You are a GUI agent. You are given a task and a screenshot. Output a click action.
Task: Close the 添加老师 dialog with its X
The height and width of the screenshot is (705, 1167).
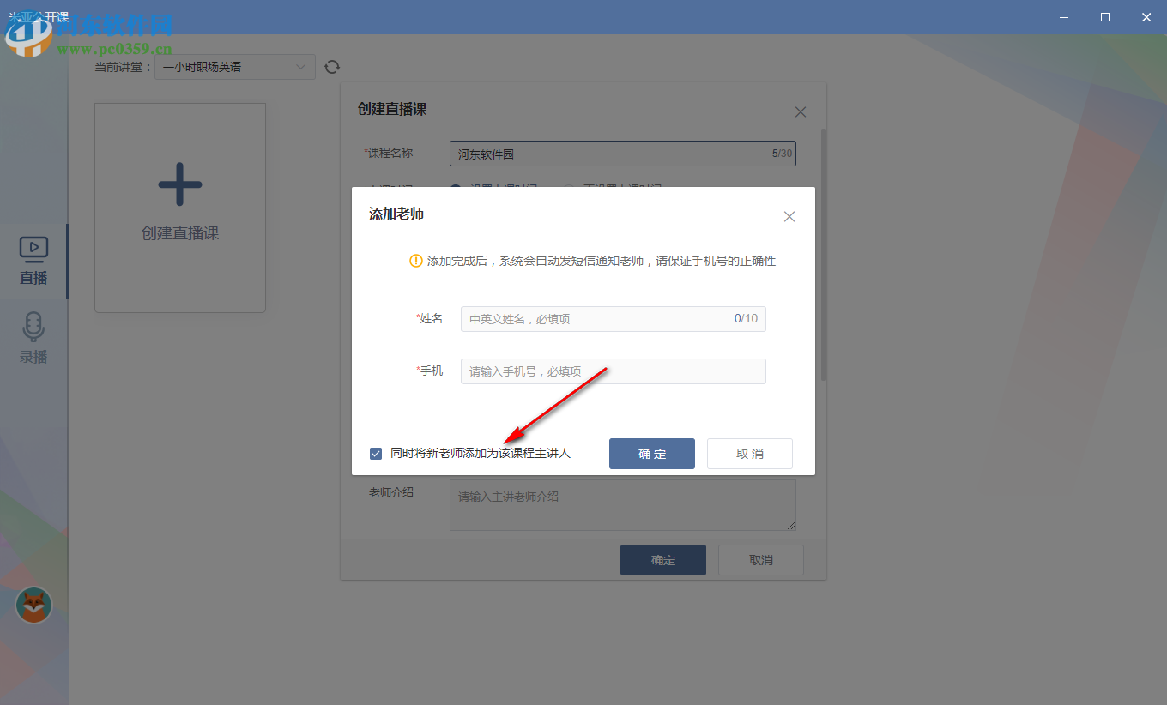coord(789,216)
